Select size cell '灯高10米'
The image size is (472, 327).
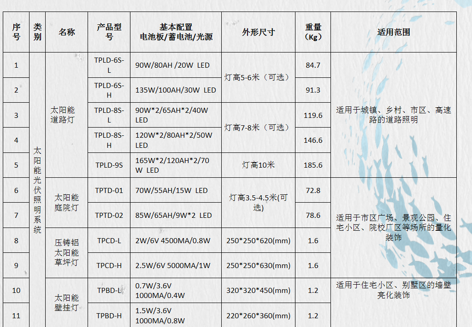coord(258,165)
